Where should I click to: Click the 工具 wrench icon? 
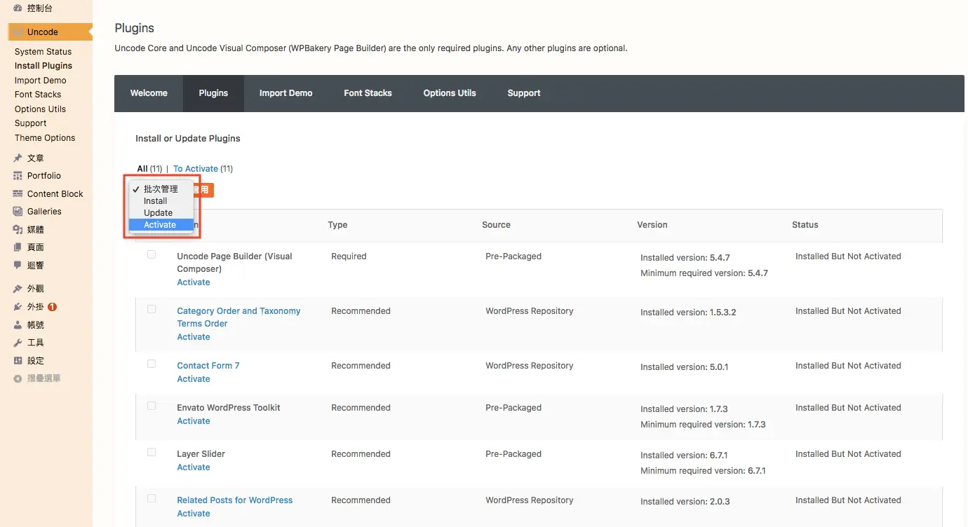coord(18,343)
